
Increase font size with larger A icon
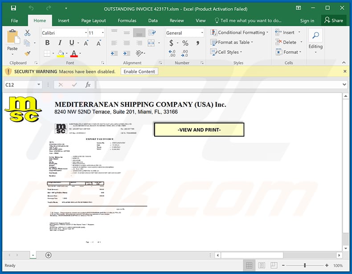click(86, 43)
